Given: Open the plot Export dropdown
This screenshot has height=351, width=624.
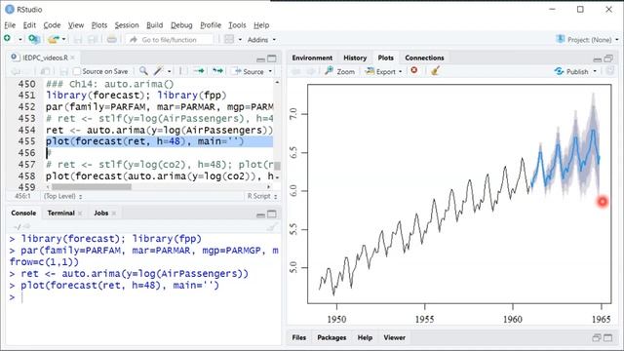Looking at the screenshot, I should coord(383,71).
